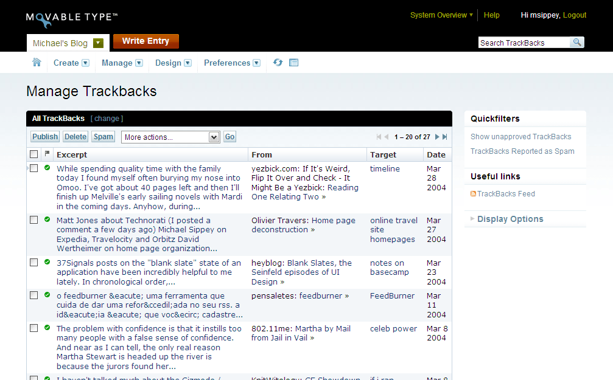Open the Create menu
613x380 pixels.
[66, 63]
